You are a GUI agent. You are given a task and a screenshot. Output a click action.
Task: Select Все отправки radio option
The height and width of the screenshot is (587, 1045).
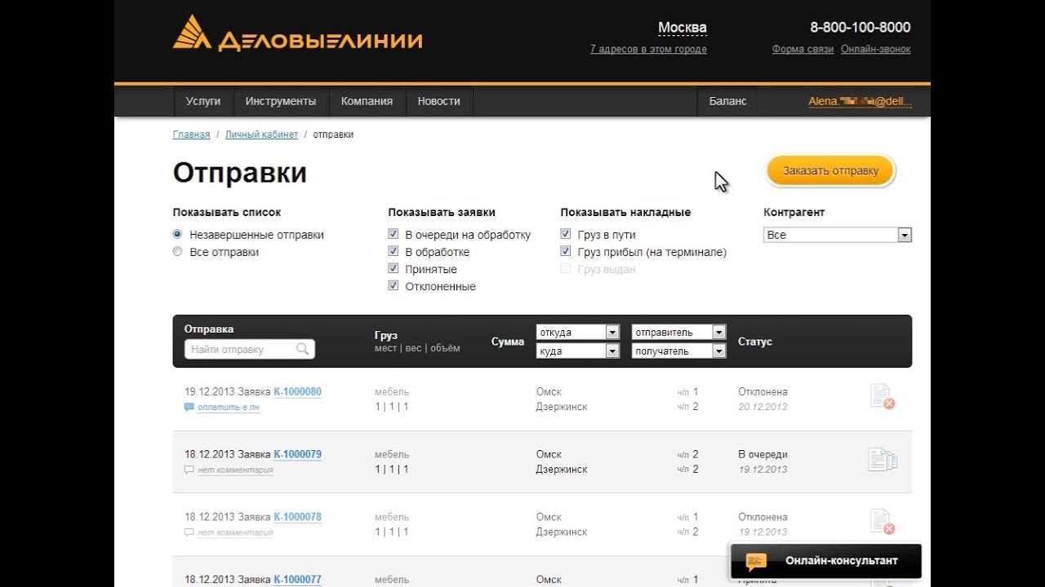point(177,252)
